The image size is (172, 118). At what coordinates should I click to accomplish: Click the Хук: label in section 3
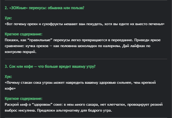click(x=8, y=77)
